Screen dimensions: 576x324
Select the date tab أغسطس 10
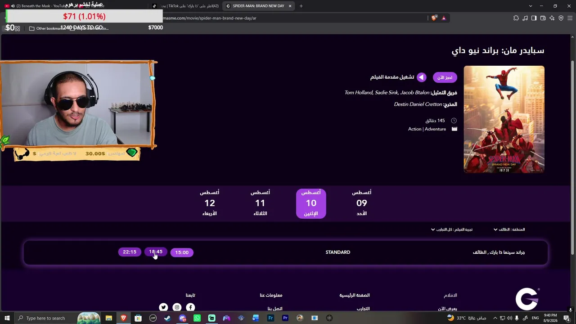tap(311, 203)
